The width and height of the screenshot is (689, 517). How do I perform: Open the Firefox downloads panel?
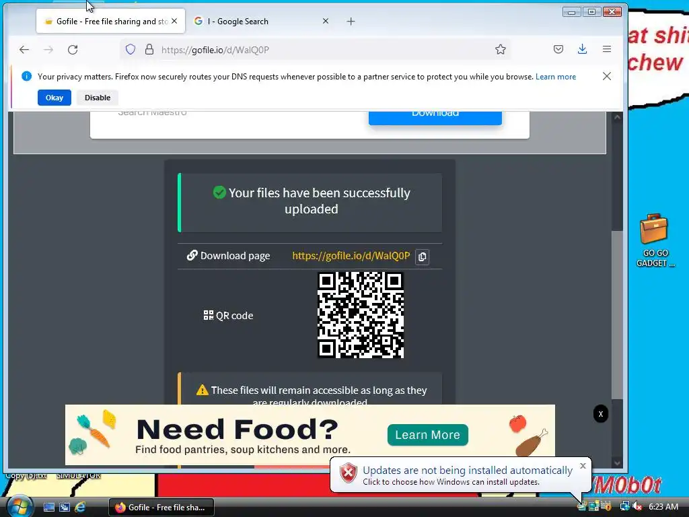(x=582, y=49)
